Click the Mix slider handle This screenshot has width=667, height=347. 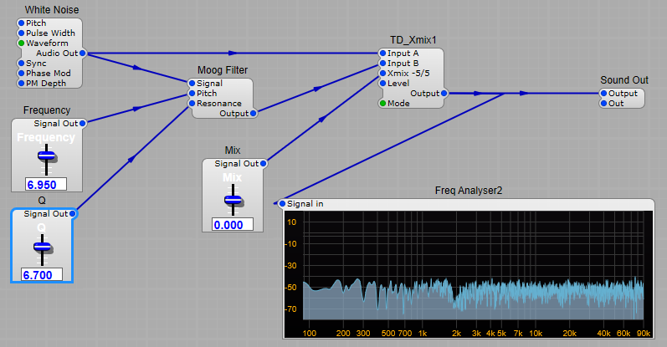click(233, 200)
